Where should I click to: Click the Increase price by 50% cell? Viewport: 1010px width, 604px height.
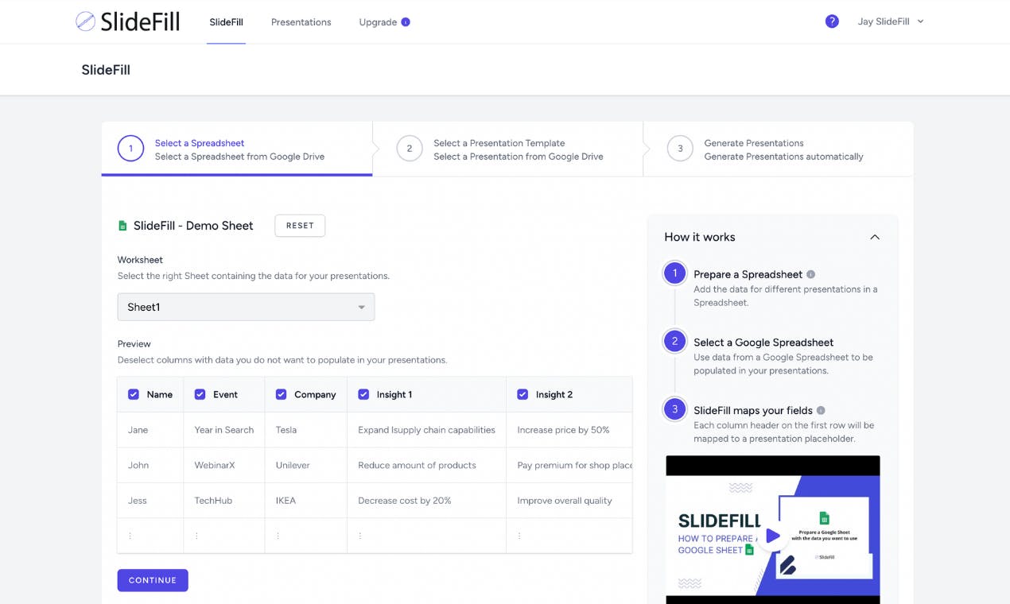coord(569,430)
